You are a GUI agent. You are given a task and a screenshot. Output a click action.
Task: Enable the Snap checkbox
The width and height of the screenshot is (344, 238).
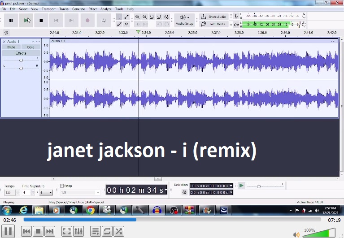coord(62,186)
